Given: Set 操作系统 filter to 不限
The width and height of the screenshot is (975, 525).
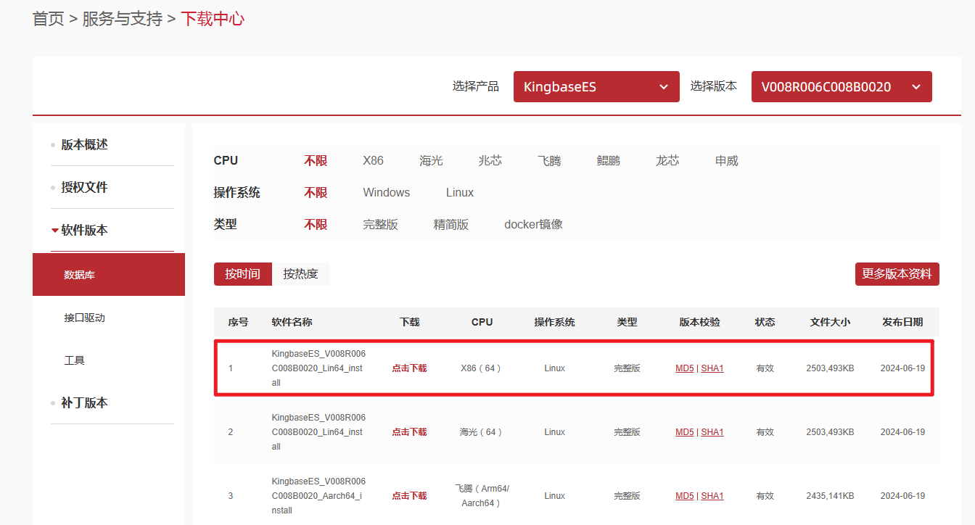Looking at the screenshot, I should [x=316, y=193].
